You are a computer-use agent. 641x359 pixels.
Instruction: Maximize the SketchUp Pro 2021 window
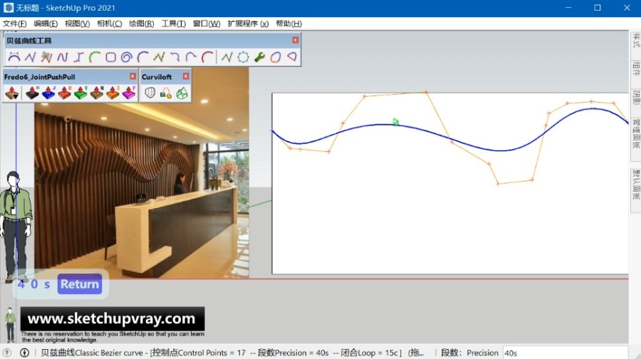click(598, 8)
